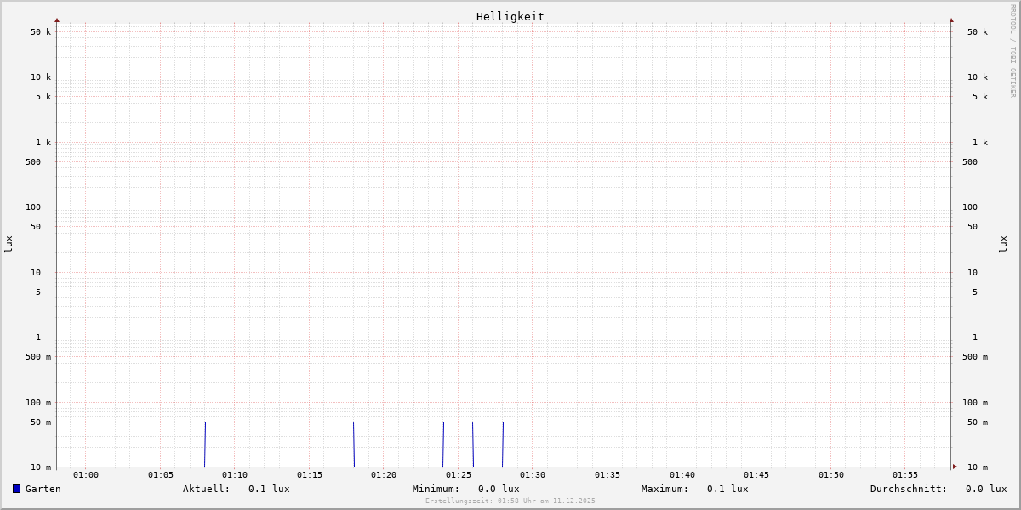Click the 01:10 time axis label

pos(235,475)
